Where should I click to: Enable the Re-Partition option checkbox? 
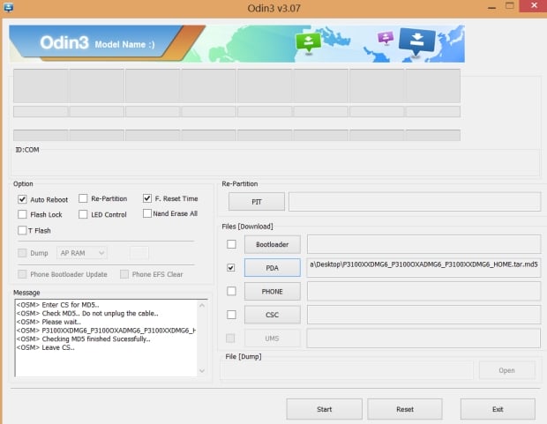(83, 198)
